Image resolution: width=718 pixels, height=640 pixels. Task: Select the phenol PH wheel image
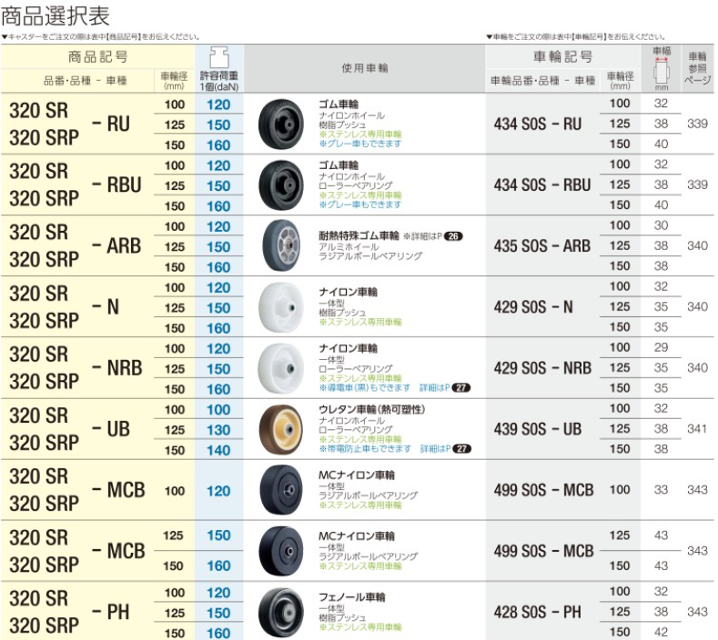pos(282,612)
